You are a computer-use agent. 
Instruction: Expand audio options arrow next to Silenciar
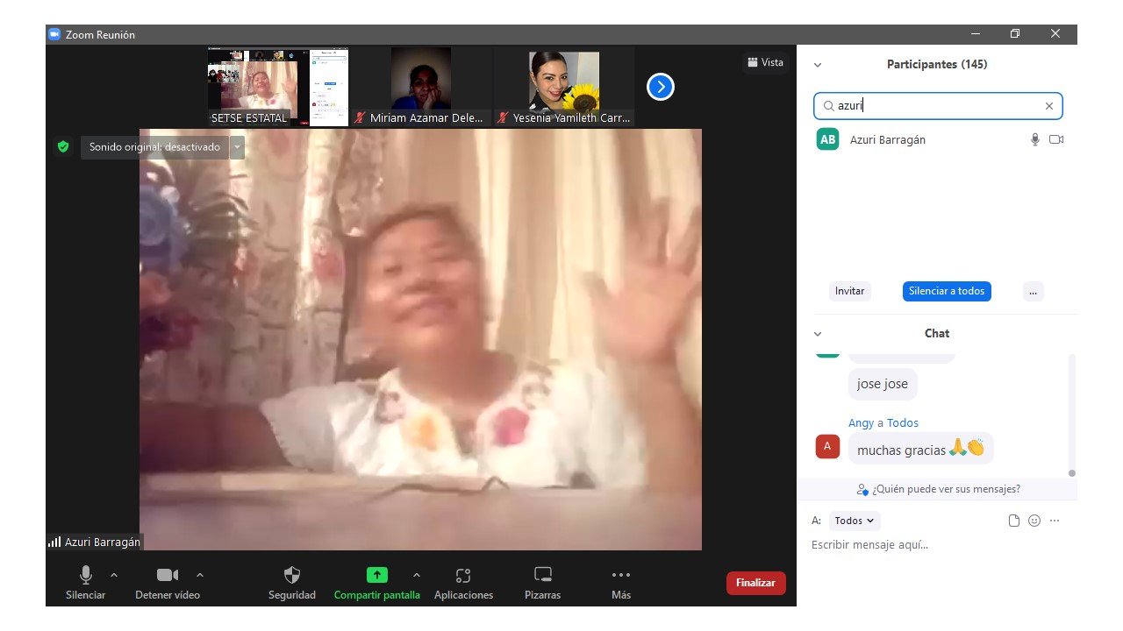tap(114, 575)
